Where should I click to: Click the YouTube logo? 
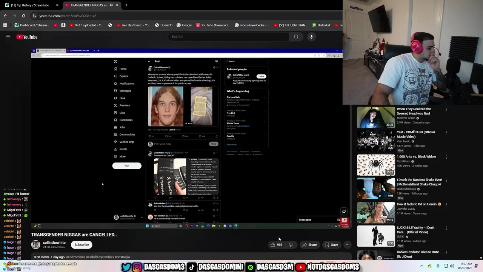point(27,37)
